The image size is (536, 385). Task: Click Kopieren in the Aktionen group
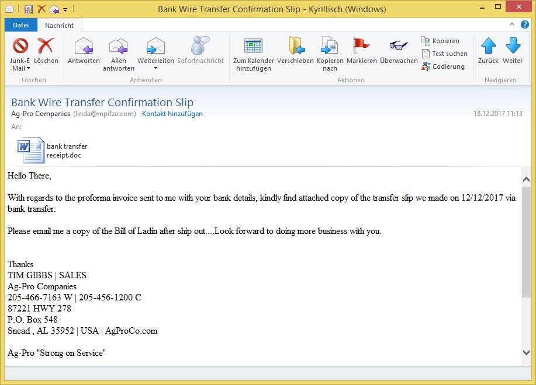[441, 41]
